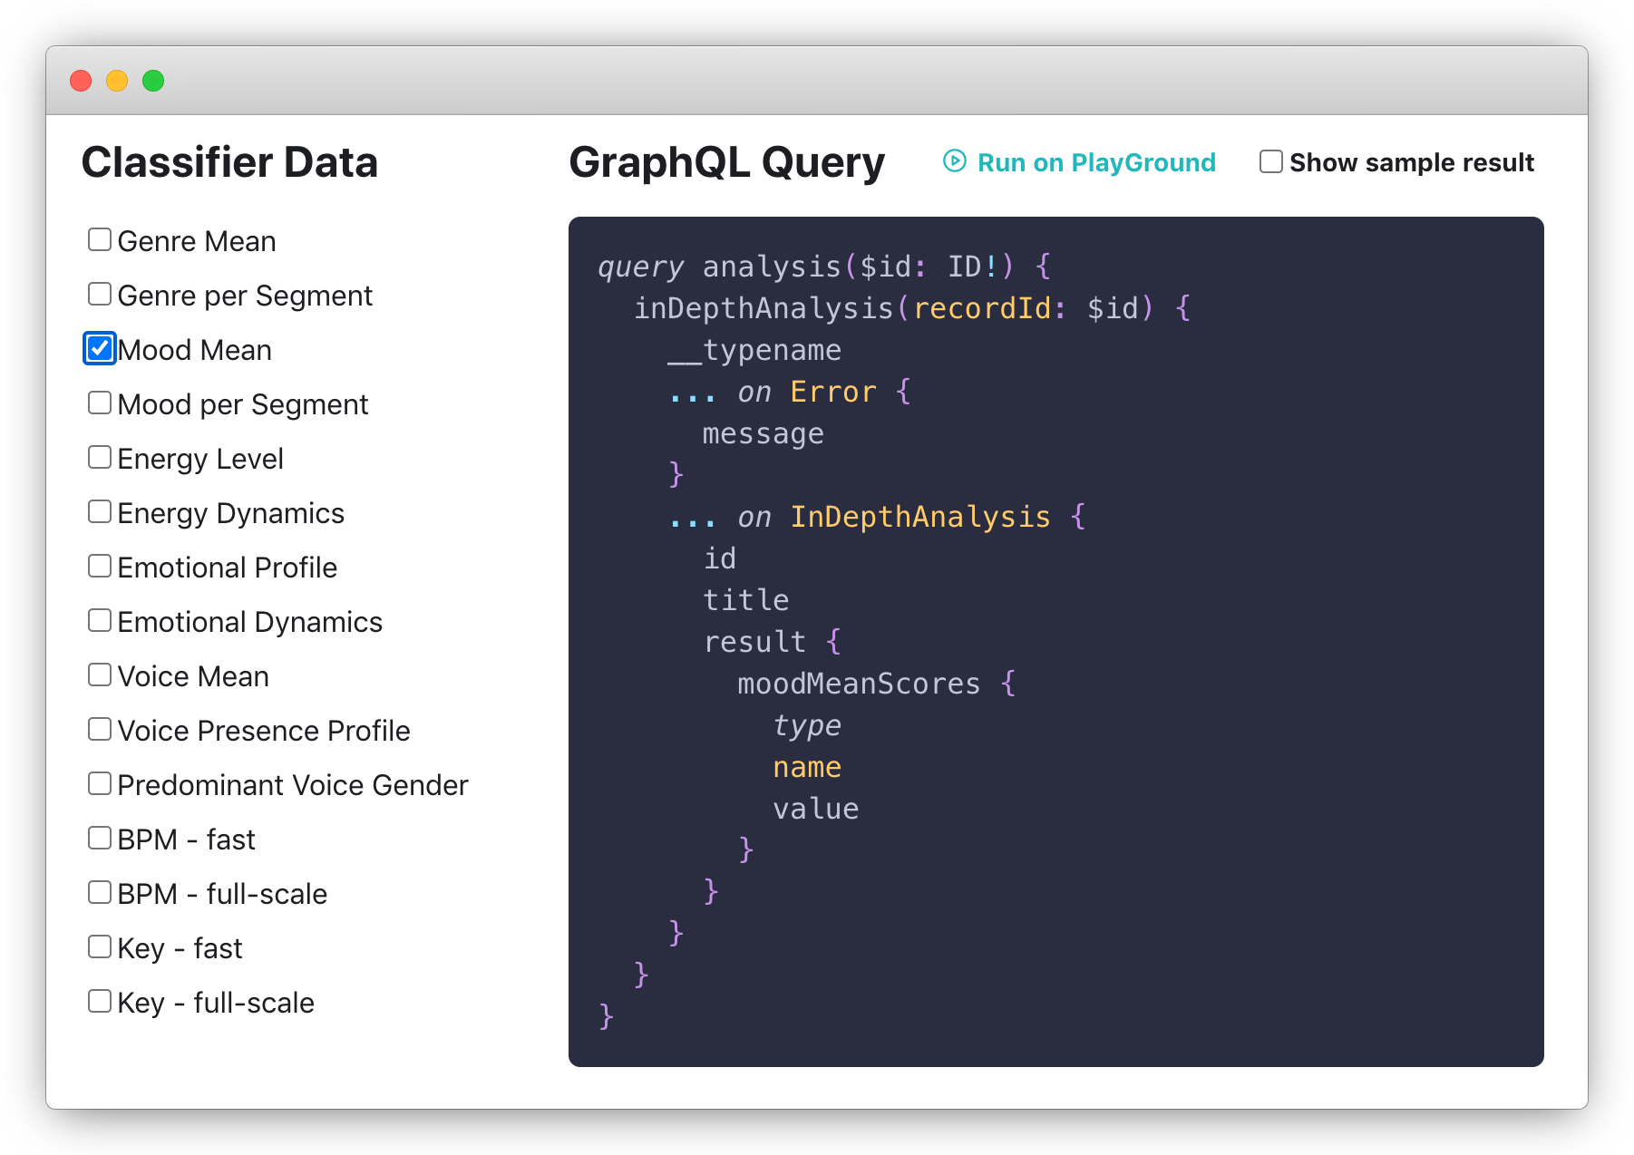Toggle Show sample result
The image size is (1634, 1155).
(x=1270, y=160)
